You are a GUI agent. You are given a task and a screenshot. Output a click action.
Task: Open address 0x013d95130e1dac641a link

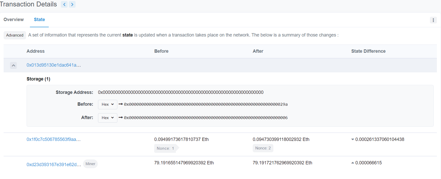click(x=54, y=65)
